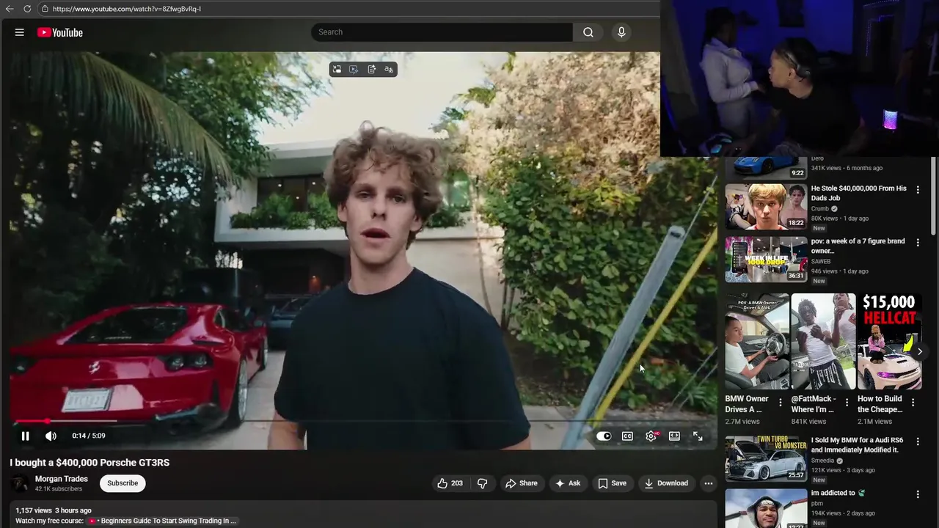Viewport: 939px width, 528px height.
Task: Open 'He Stole $40,000,000 From His Dads Job' title
Action: [x=858, y=193]
